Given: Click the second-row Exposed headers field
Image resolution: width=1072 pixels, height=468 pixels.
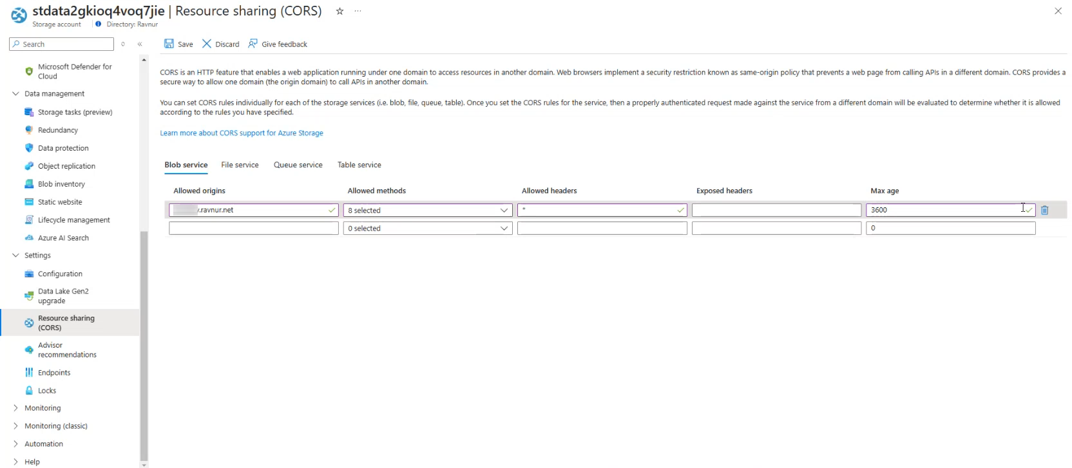Looking at the screenshot, I should click(776, 229).
